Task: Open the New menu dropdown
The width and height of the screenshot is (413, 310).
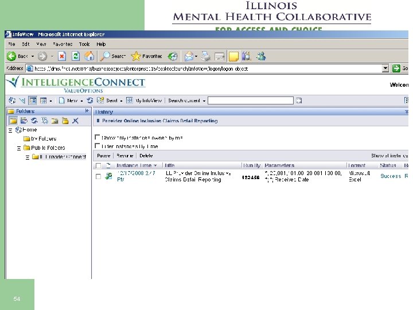Action: pyautogui.click(x=81, y=100)
